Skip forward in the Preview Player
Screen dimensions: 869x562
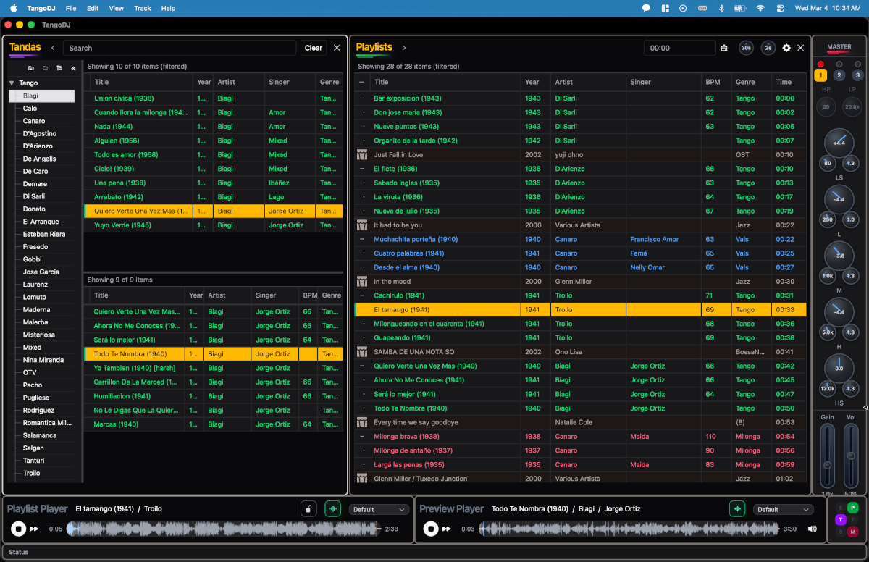tap(446, 529)
